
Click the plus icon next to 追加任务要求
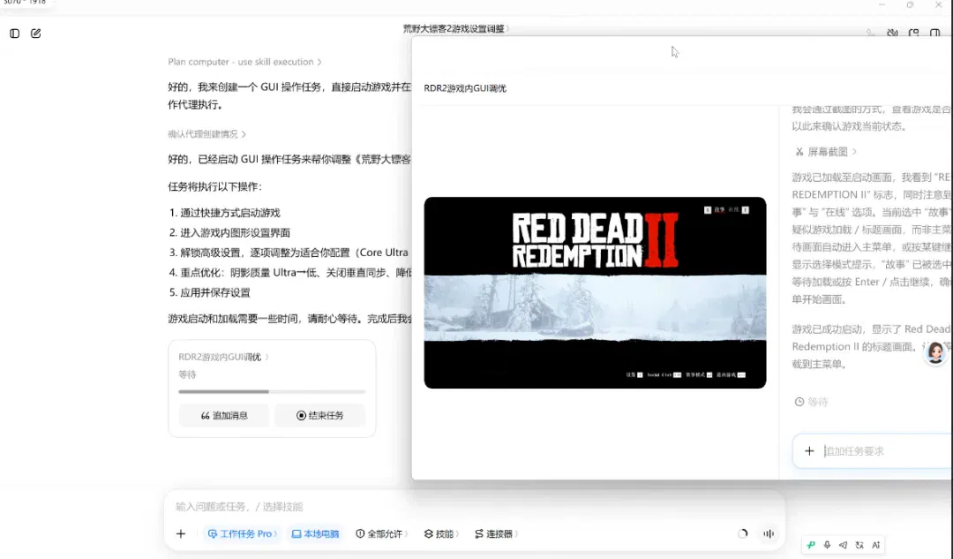pyautogui.click(x=809, y=450)
